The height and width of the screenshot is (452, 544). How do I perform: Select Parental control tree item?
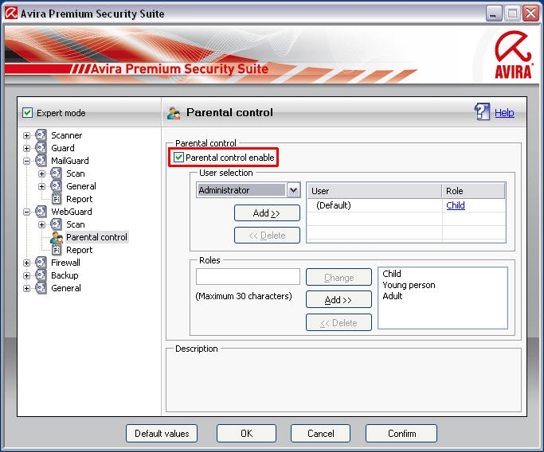(x=97, y=237)
